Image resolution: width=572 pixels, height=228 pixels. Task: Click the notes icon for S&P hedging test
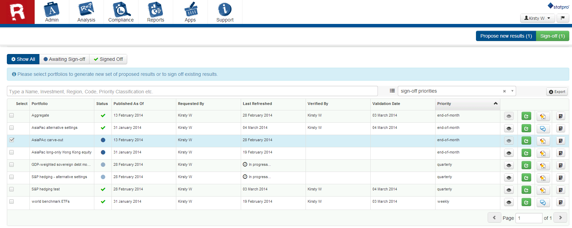(560, 190)
